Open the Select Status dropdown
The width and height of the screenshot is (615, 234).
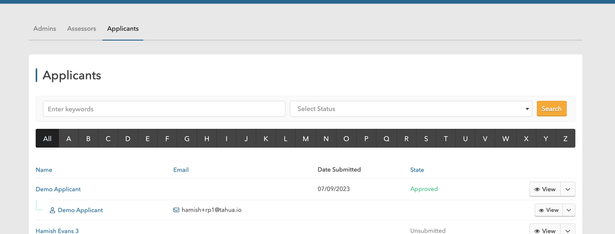coord(411,109)
